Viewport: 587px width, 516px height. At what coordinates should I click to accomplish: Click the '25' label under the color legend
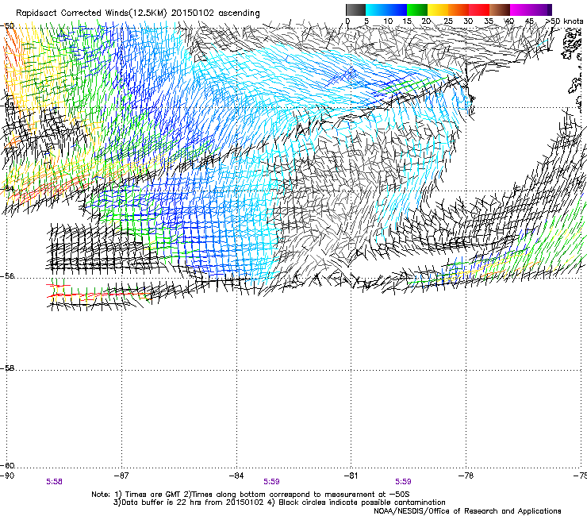pyautogui.click(x=448, y=21)
